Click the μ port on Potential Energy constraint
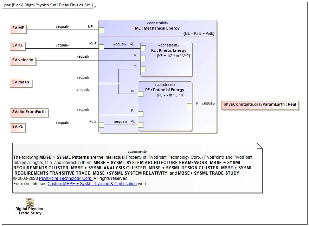309x226 pixels. (189, 106)
